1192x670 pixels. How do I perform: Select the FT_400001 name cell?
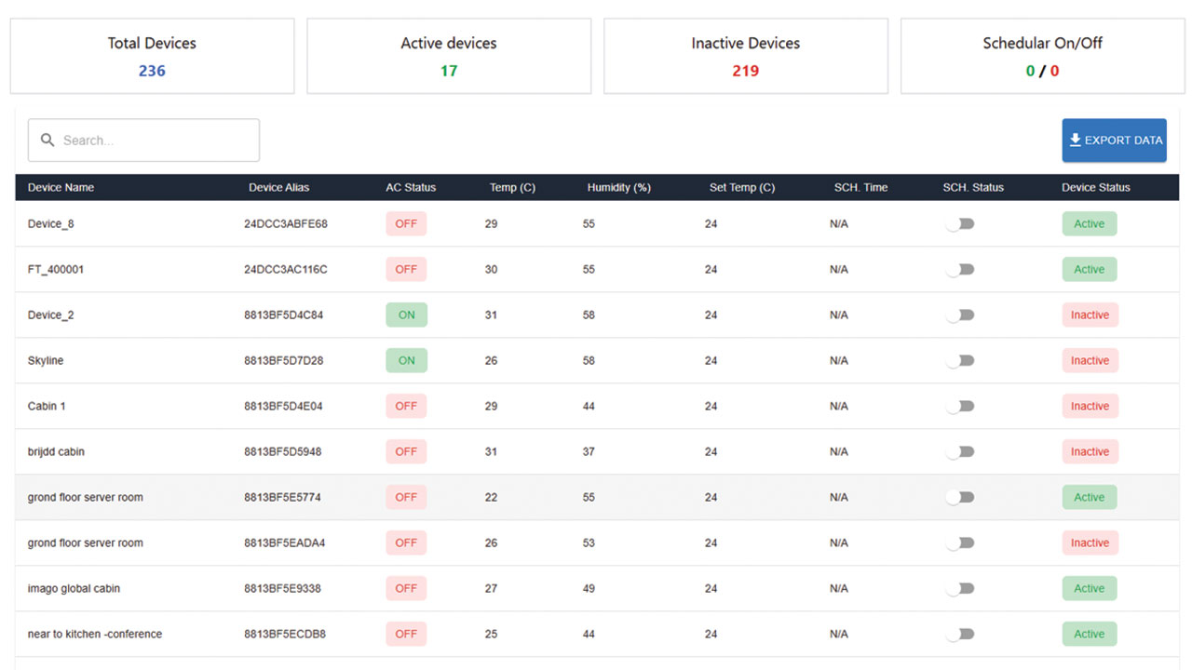(x=56, y=270)
